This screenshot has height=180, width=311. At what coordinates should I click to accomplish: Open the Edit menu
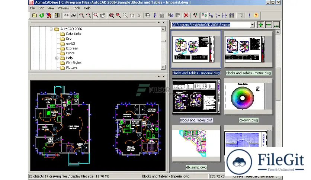[x=41, y=8]
